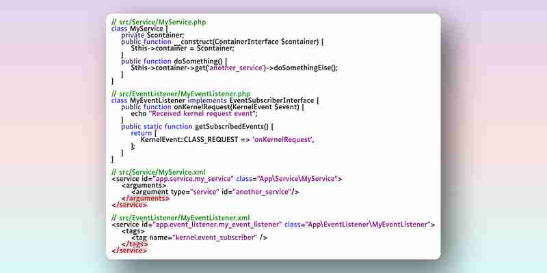Viewport: 547px width, 273px height.
Task: Click the '<tag name="kernel.event_subscriber" />' line
Action: click(x=199, y=238)
